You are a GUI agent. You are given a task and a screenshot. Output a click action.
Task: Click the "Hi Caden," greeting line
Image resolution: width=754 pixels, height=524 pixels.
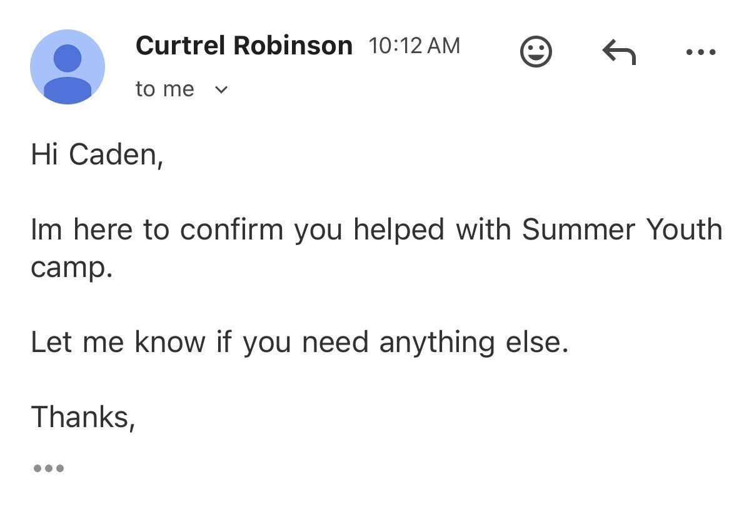[97, 154]
